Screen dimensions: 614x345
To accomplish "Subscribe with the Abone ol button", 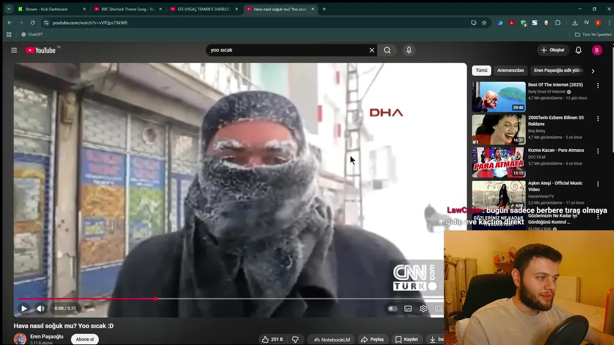I will 85,339.
